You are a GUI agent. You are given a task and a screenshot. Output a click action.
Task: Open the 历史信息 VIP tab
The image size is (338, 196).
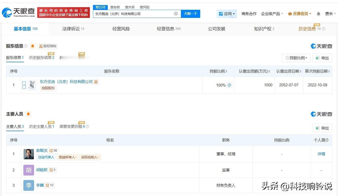click(x=309, y=29)
